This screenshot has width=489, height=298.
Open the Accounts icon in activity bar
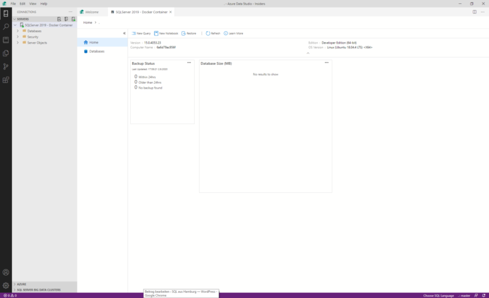pos(5,272)
